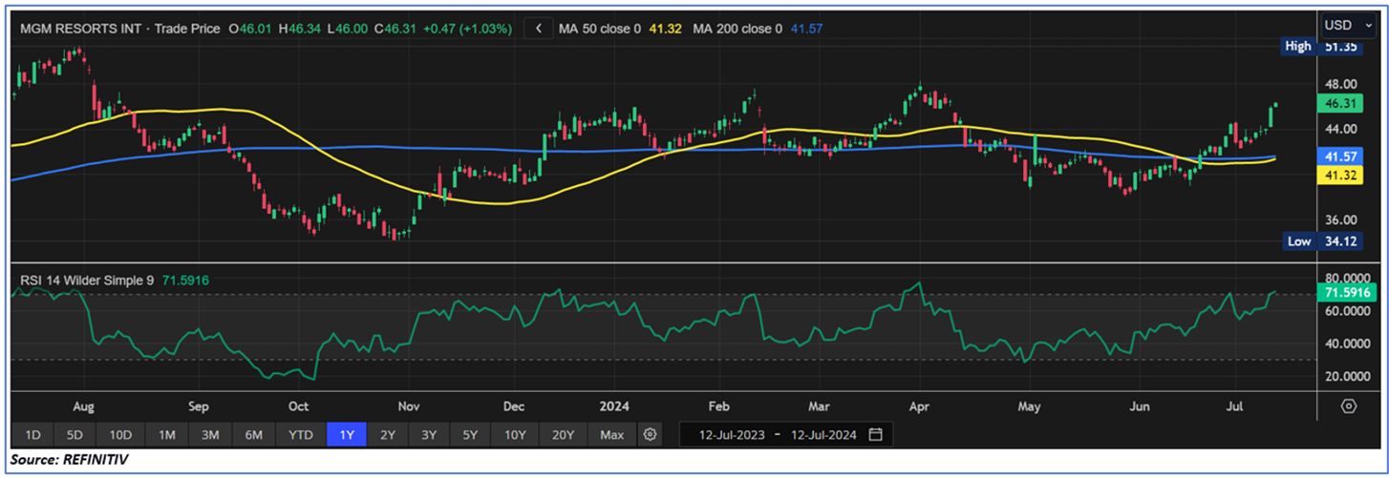Switch chart to YTD range
Image resolution: width=1389 pixels, height=478 pixels.
pos(300,435)
